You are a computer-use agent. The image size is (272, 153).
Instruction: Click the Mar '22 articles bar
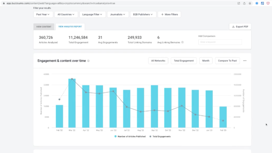click(72, 103)
